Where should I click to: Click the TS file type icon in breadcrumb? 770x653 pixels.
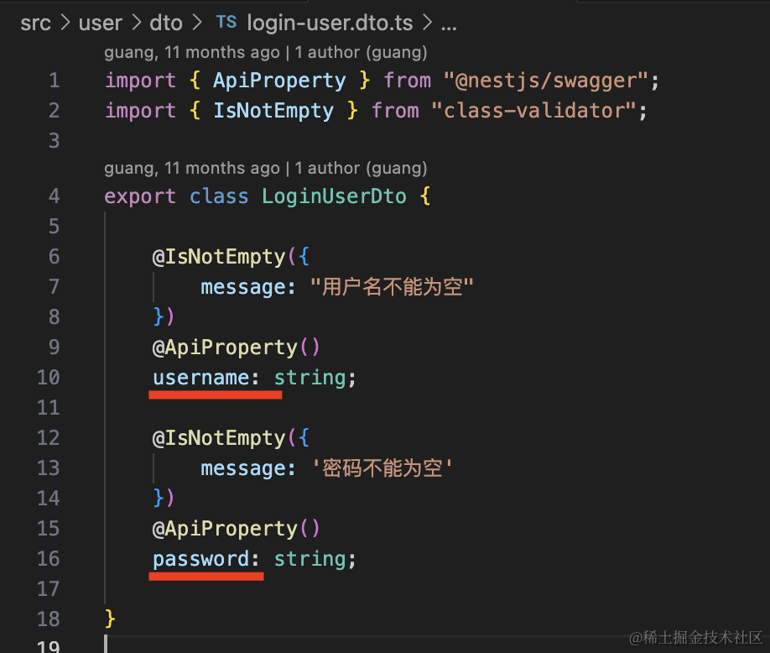click(226, 22)
